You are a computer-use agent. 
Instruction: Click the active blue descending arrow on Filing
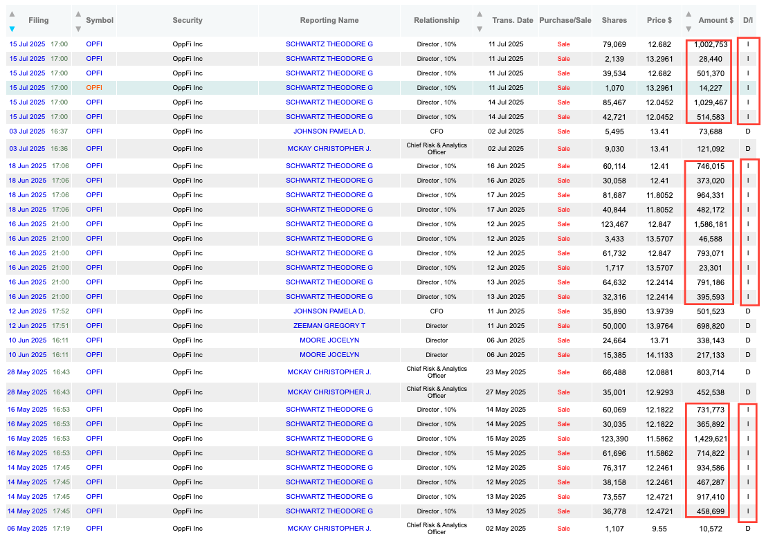pos(12,28)
